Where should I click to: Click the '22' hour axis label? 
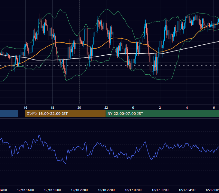pos(106,108)
